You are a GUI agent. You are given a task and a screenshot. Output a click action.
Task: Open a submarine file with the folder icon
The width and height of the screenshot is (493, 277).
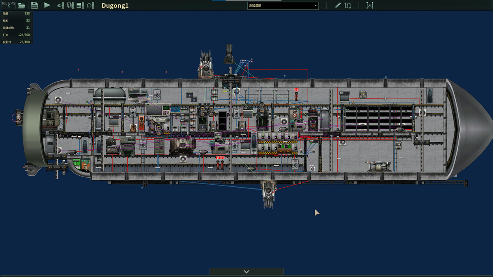pos(22,6)
